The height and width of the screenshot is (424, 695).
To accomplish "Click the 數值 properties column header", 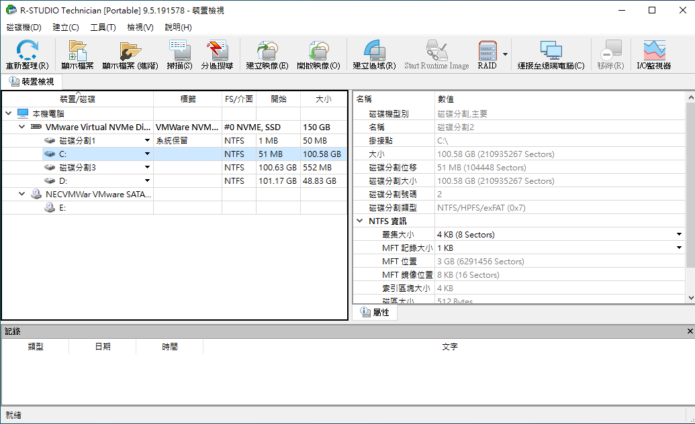I will [x=560, y=99].
